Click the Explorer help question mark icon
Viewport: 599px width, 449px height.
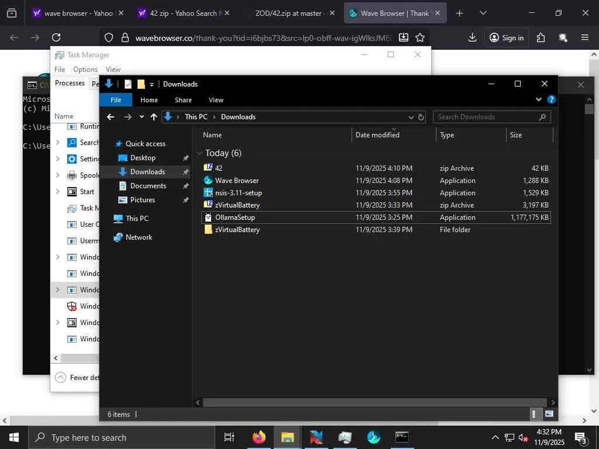[551, 99]
